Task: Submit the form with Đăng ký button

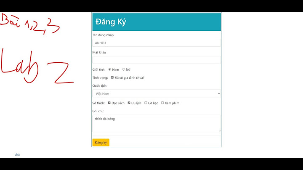Action: tap(101, 143)
